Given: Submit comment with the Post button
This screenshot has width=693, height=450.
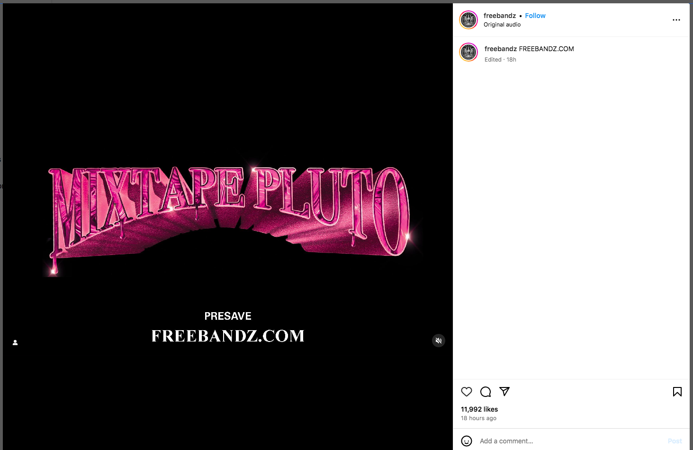Looking at the screenshot, I should pos(675,441).
